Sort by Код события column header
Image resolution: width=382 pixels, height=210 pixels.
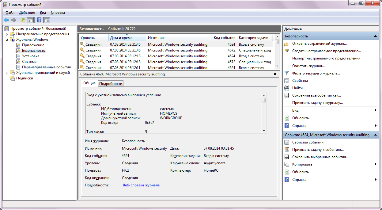tap(224, 38)
